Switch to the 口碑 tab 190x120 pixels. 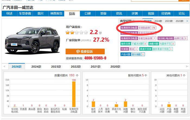pyautogui.click(x=88, y=14)
